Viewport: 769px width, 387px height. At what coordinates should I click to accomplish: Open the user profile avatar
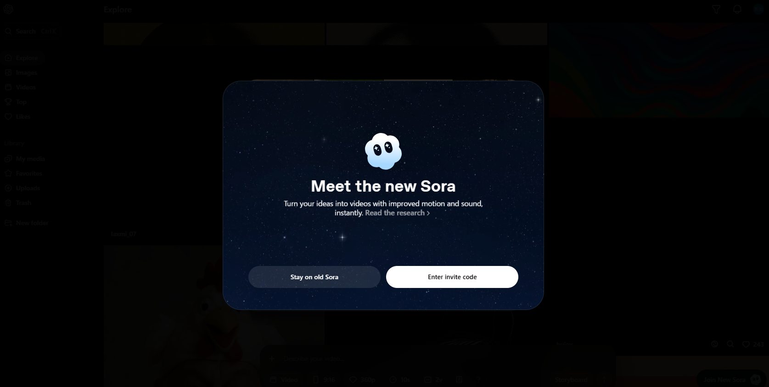click(758, 9)
